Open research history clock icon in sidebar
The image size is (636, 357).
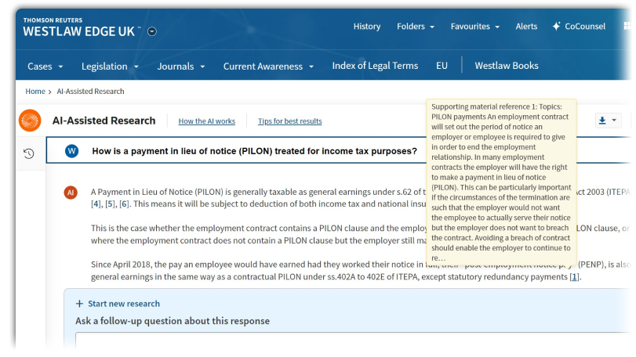28,153
